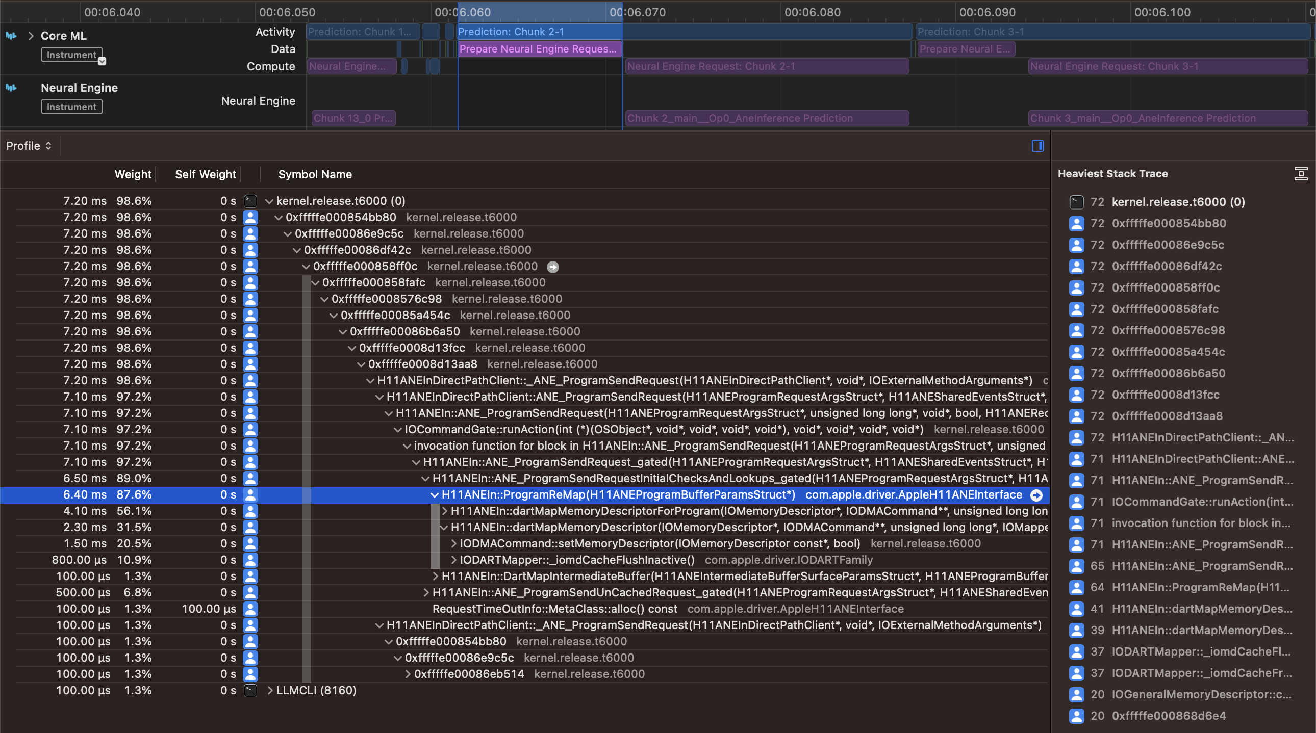Expand dartMapMemoryDescriptorForProgram node

(x=444, y=511)
